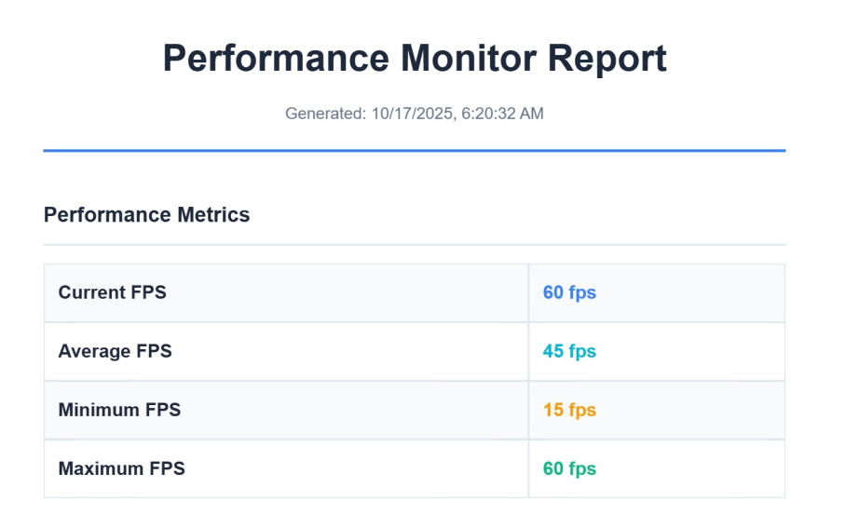Click the Performance Metrics section heading
The width and height of the screenshot is (846, 528).
[x=146, y=215]
